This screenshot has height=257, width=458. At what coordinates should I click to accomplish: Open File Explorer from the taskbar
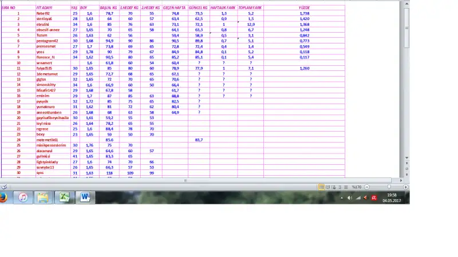click(44, 197)
